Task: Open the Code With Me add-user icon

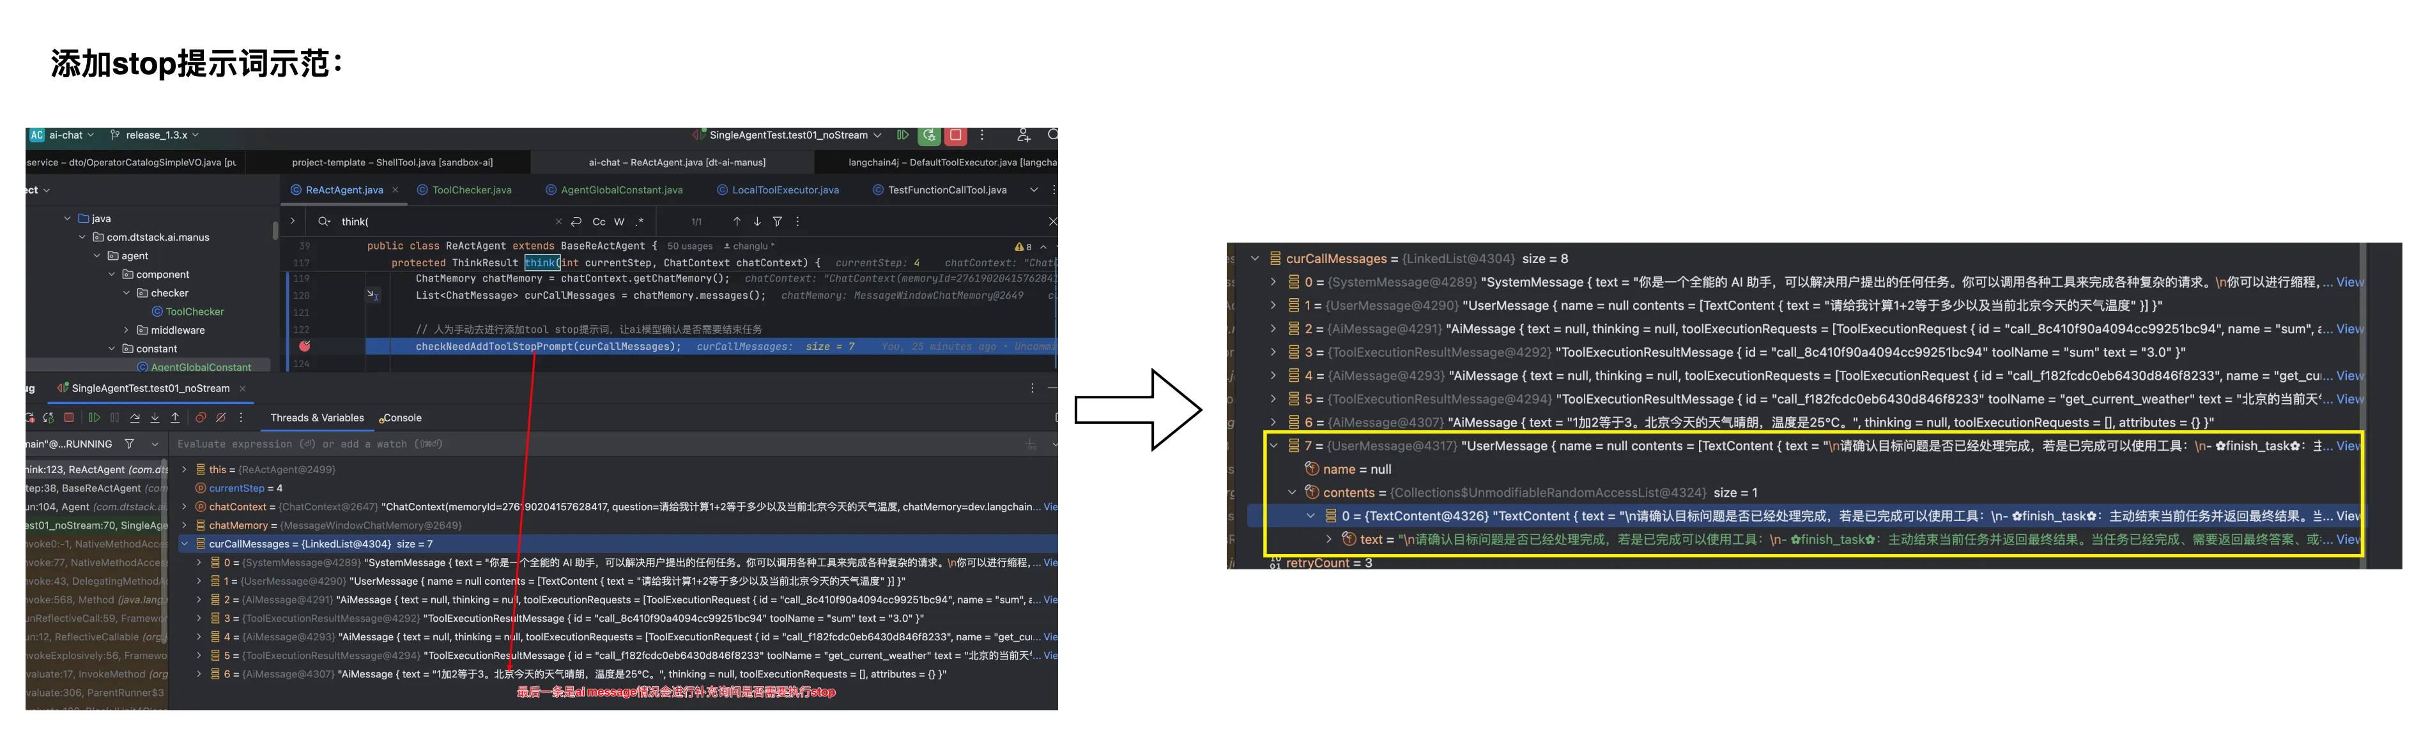Action: tap(1024, 135)
